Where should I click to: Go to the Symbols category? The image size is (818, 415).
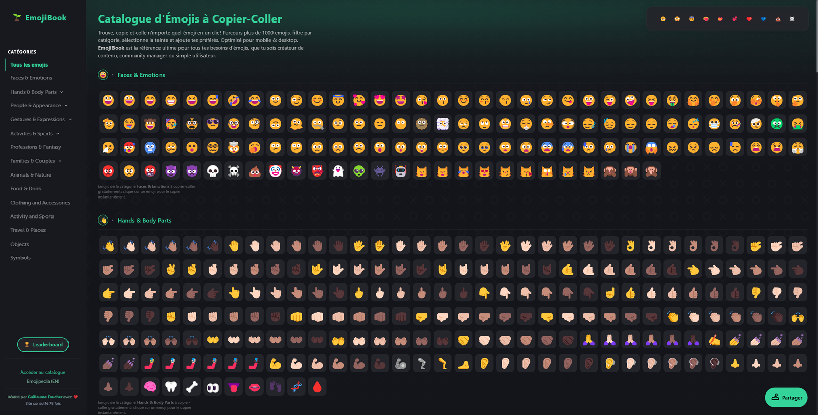coord(20,258)
